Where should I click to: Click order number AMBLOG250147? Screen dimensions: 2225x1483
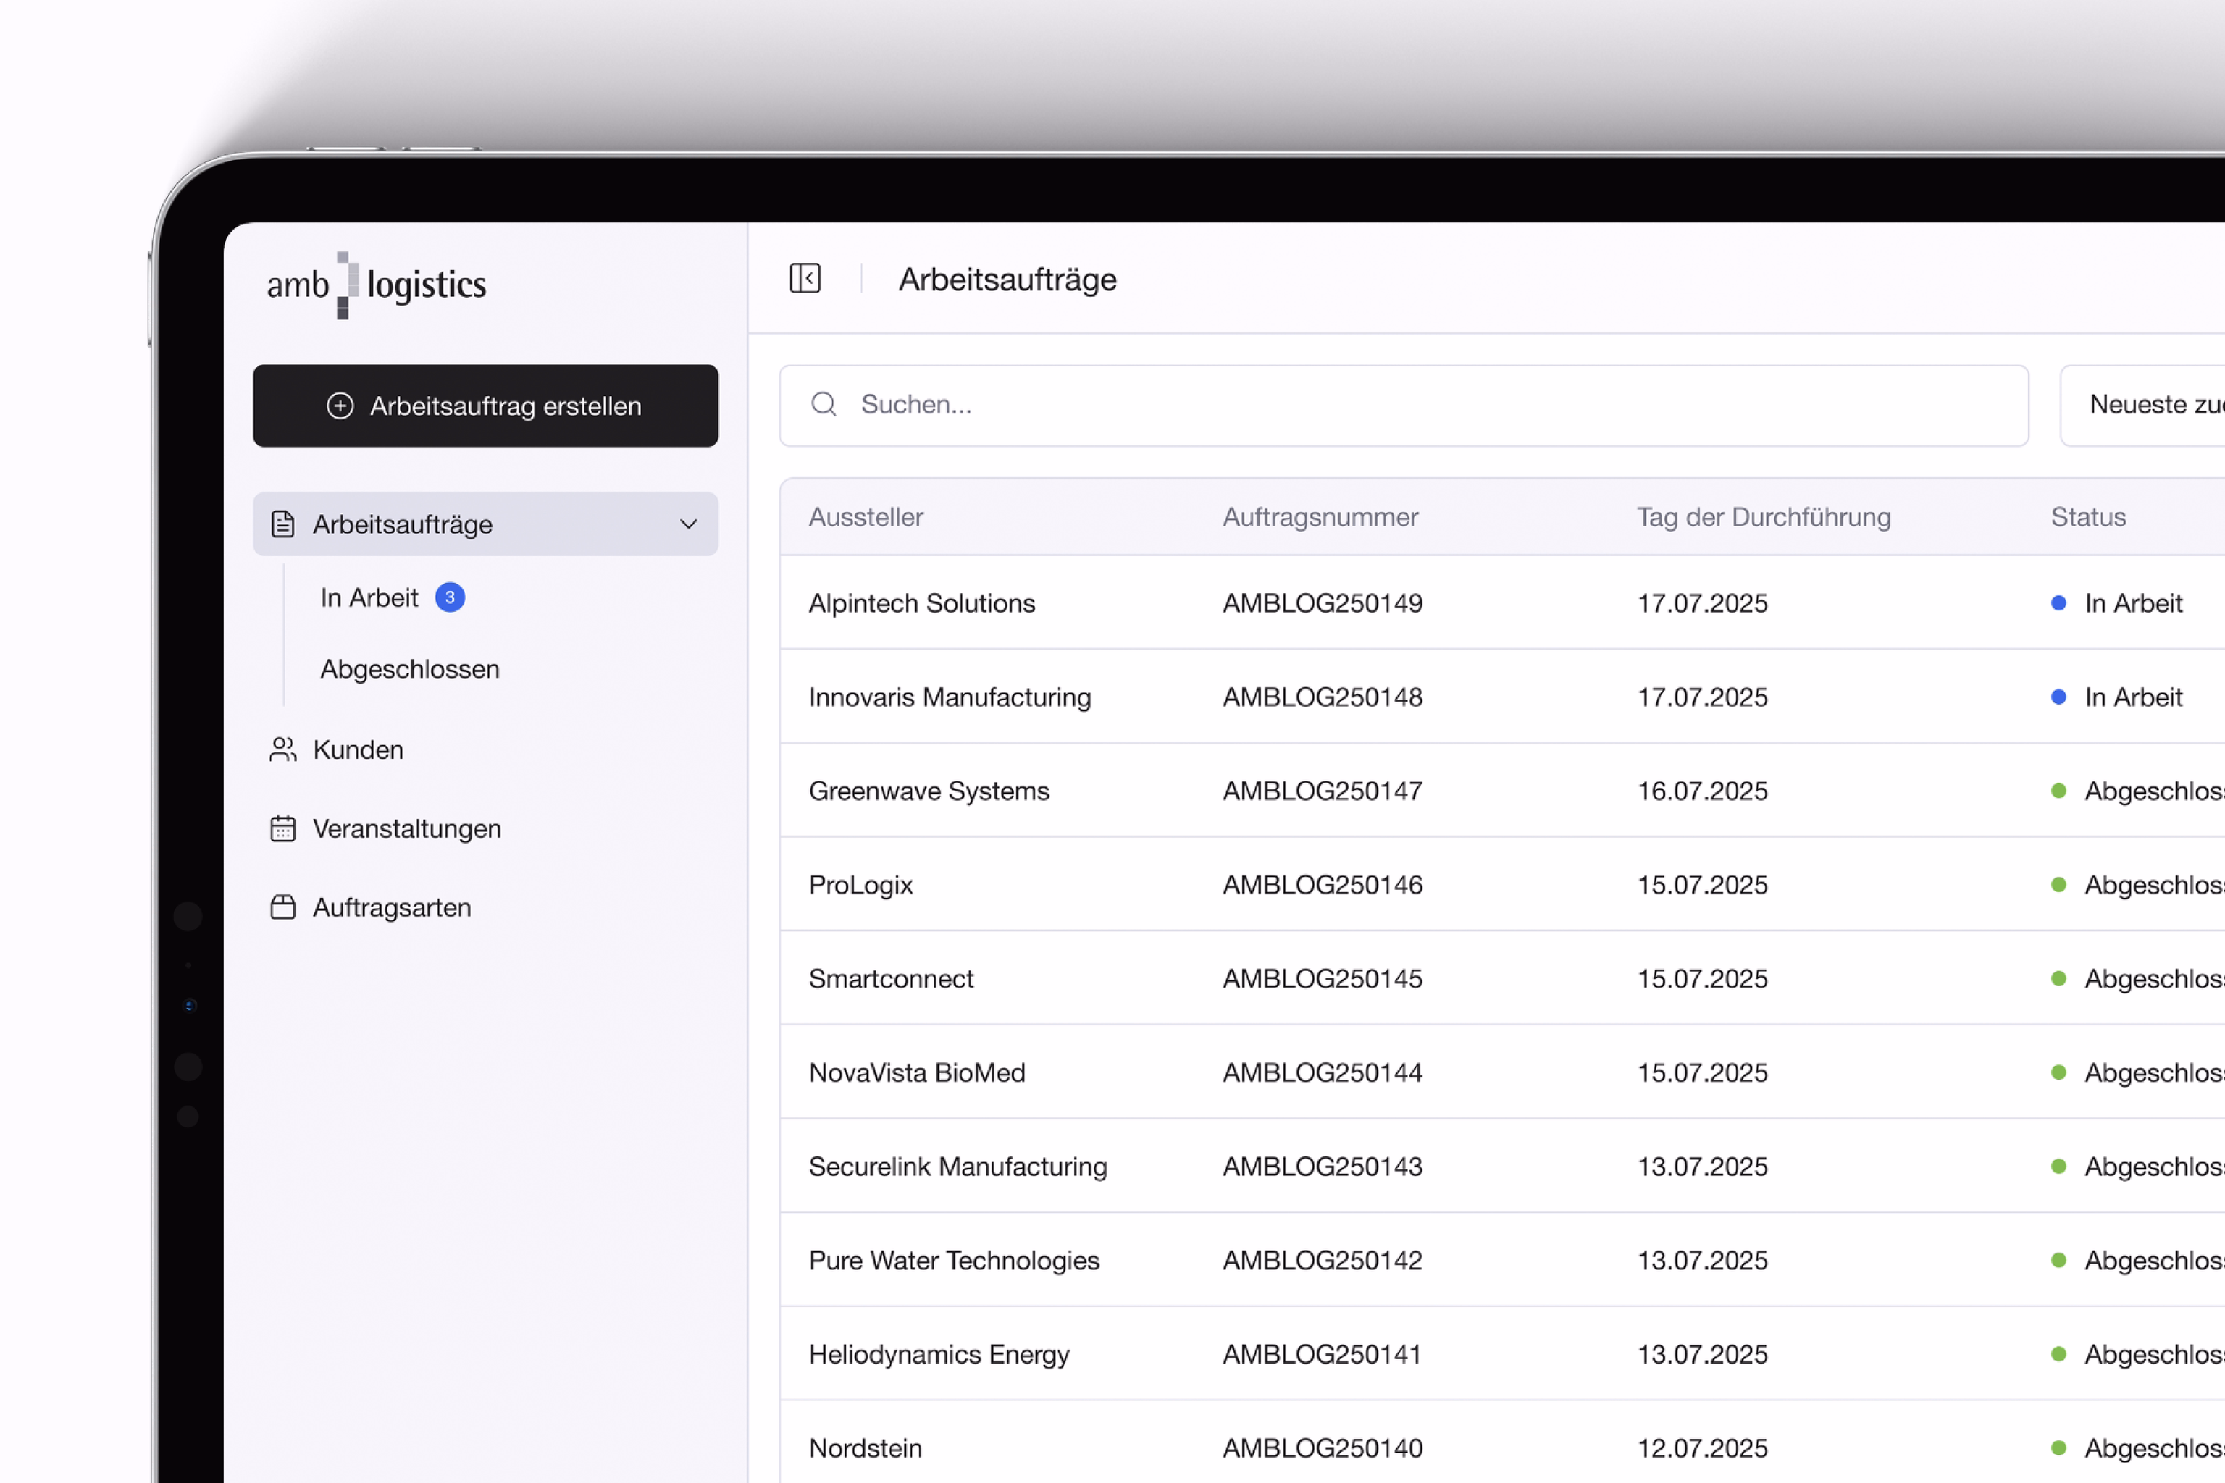(x=1323, y=791)
